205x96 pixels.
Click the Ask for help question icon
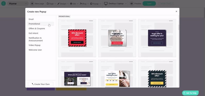tap(184, 93)
